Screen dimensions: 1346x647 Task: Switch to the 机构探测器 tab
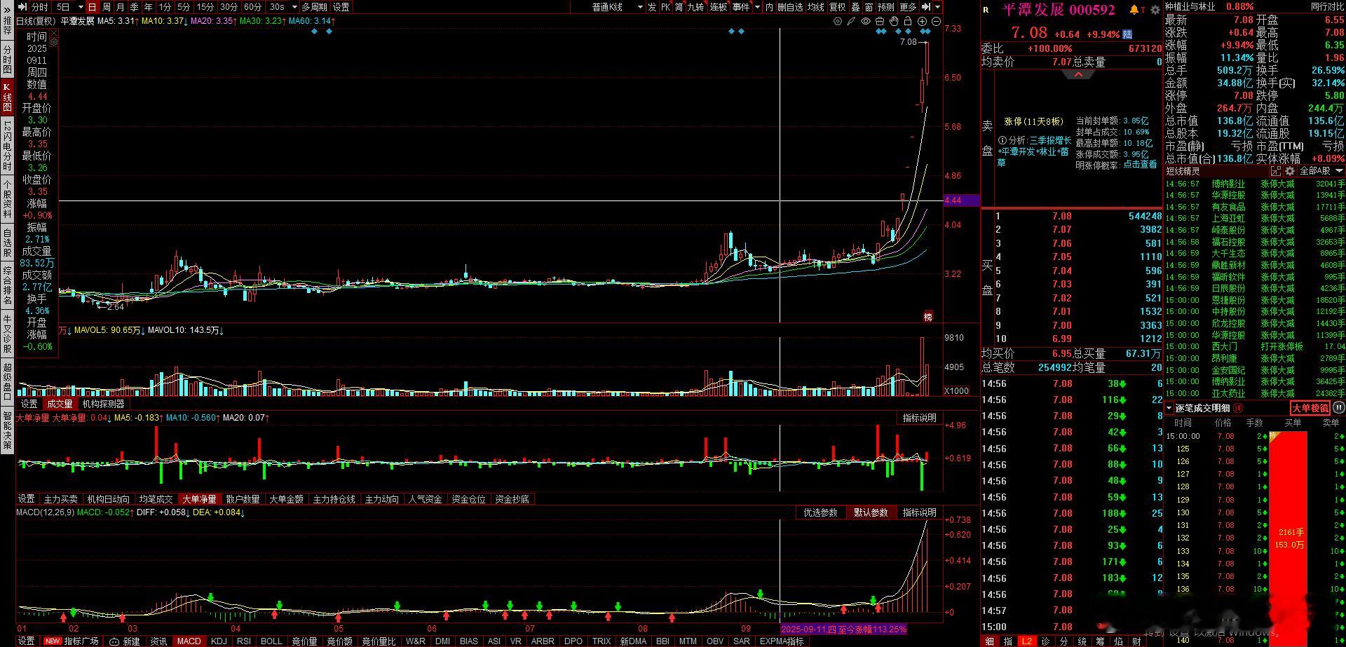103,404
